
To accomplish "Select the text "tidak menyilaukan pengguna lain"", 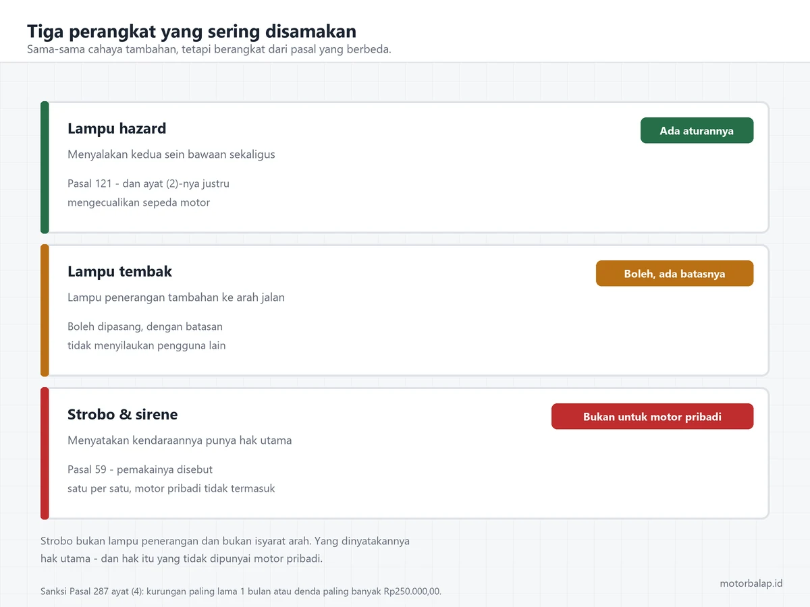I will (x=146, y=345).
